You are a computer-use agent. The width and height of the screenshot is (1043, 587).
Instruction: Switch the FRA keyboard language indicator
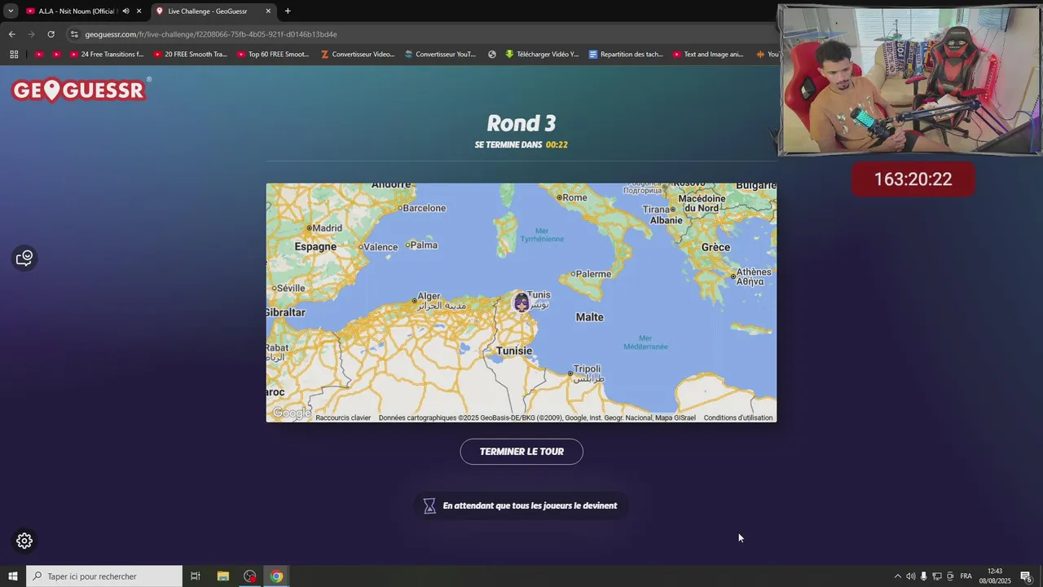coord(966,576)
